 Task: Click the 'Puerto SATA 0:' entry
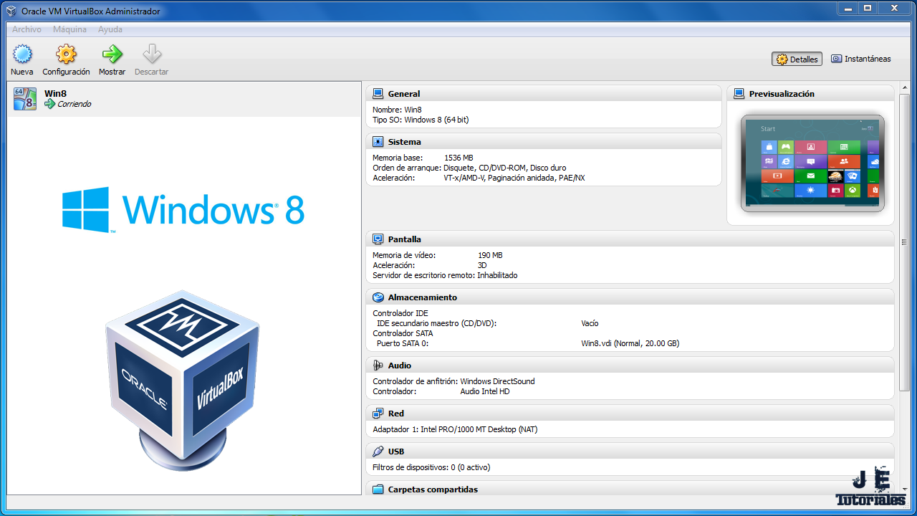pyautogui.click(x=403, y=343)
